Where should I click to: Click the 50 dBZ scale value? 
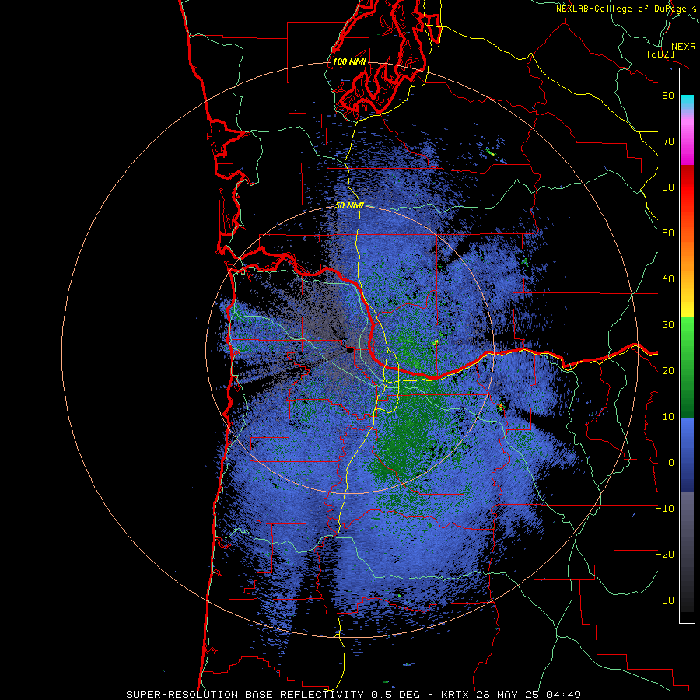click(668, 233)
